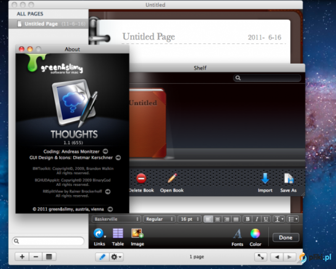Open link arrow next to Andreas Monitzer
Screen dimensions: 336x269
[105, 151]
